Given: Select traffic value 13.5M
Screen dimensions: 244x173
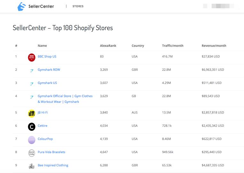Looking at the screenshot, I should click(166, 112).
